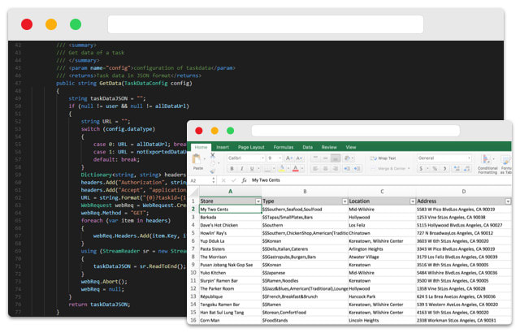520x333 pixels.
Task: Select cell containing Howlin' Ray's
Action: click(x=231, y=234)
